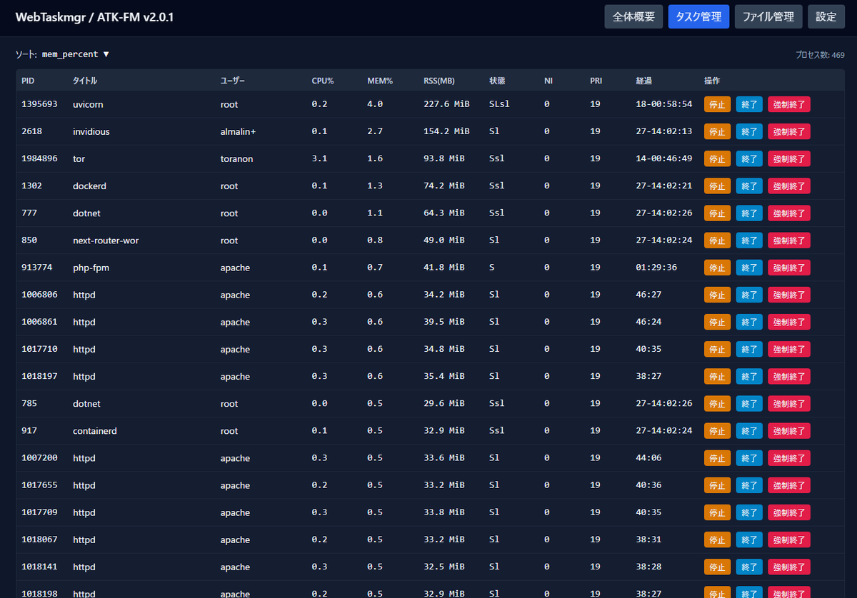Open the ファイル管理 tab
The height and width of the screenshot is (598, 857).
768,16
